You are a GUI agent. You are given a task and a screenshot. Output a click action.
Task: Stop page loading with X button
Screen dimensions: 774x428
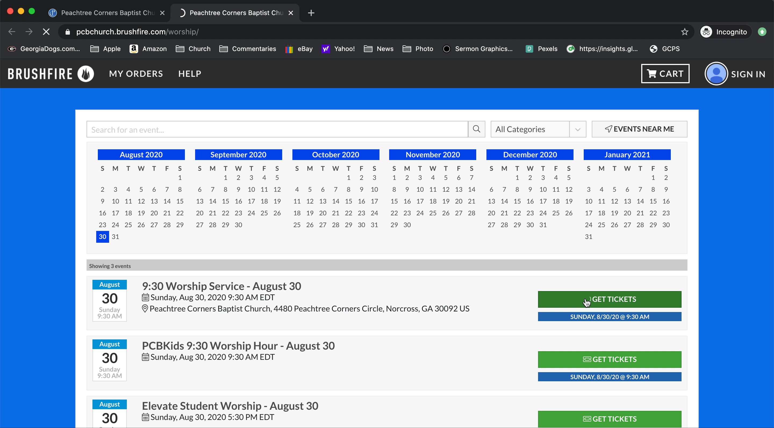click(46, 32)
